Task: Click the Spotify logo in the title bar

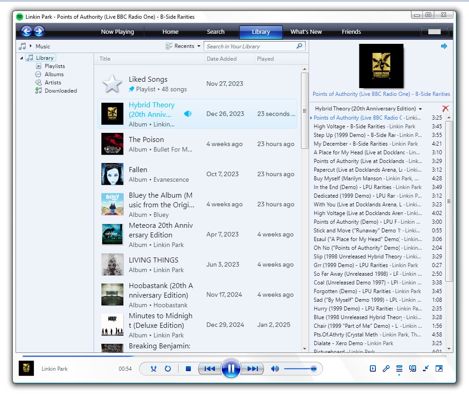Action: click(19, 16)
